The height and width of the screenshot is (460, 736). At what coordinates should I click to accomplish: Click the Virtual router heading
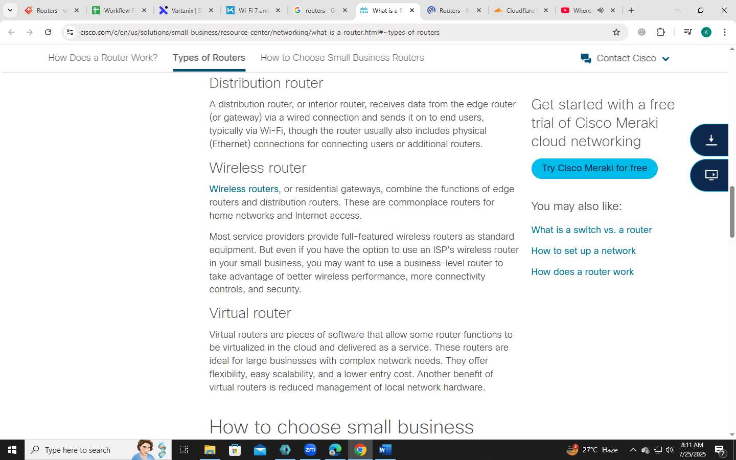tap(250, 313)
